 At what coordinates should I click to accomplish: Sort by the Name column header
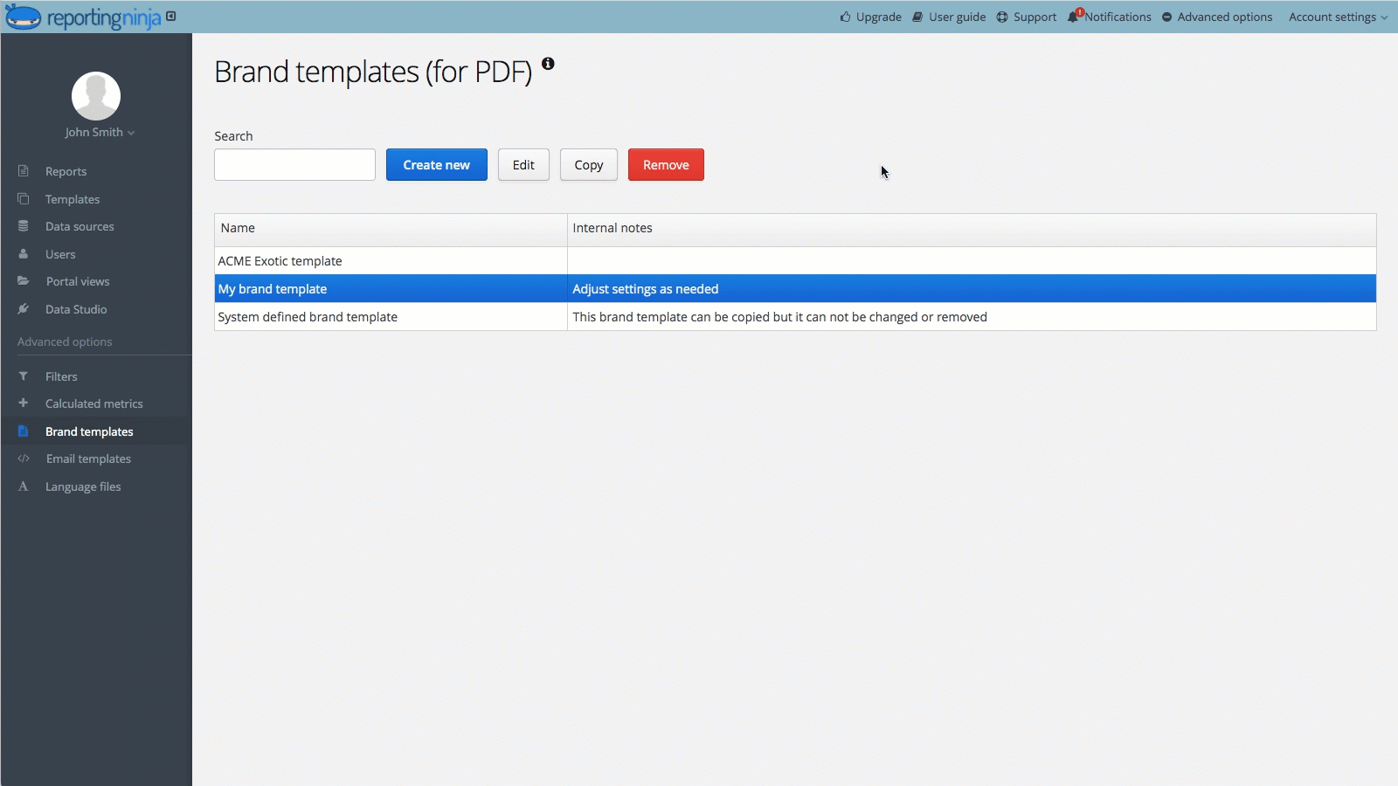pos(238,228)
